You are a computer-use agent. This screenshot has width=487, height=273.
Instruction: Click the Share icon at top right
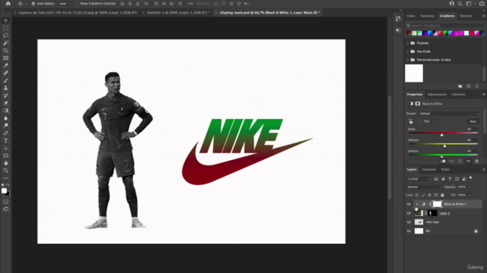[x=482, y=4]
